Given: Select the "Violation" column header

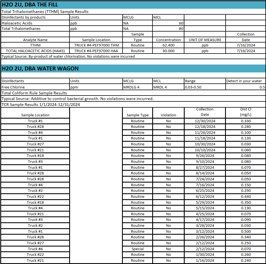Looking at the screenshot, I should pos(168,115).
